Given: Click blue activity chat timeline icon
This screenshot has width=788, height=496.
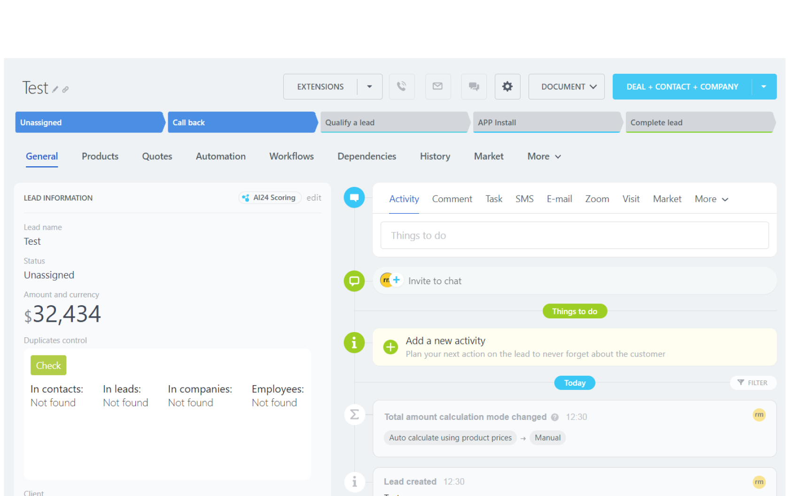Looking at the screenshot, I should [354, 197].
